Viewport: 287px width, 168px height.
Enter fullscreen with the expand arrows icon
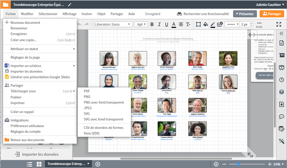(279, 24)
